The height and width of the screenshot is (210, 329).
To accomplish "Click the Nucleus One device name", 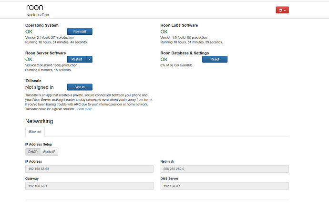I will 38,15.
